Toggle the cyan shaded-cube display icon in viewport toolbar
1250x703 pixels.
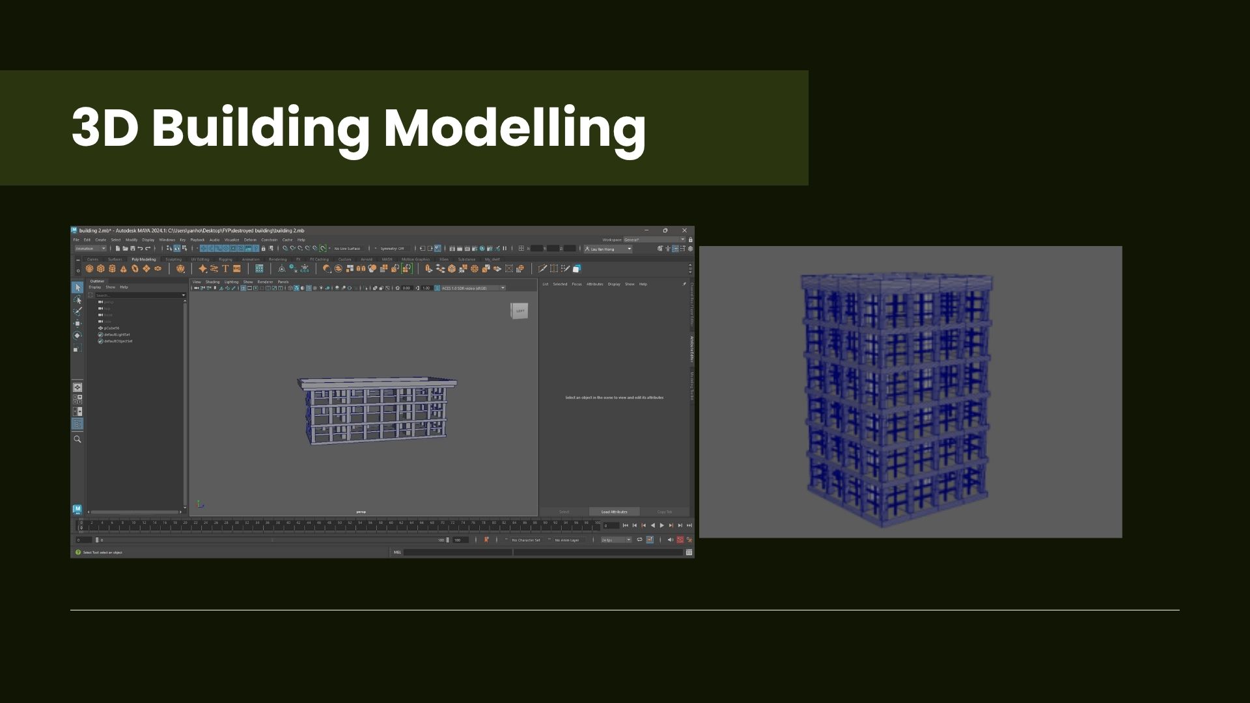pyautogui.click(x=296, y=288)
